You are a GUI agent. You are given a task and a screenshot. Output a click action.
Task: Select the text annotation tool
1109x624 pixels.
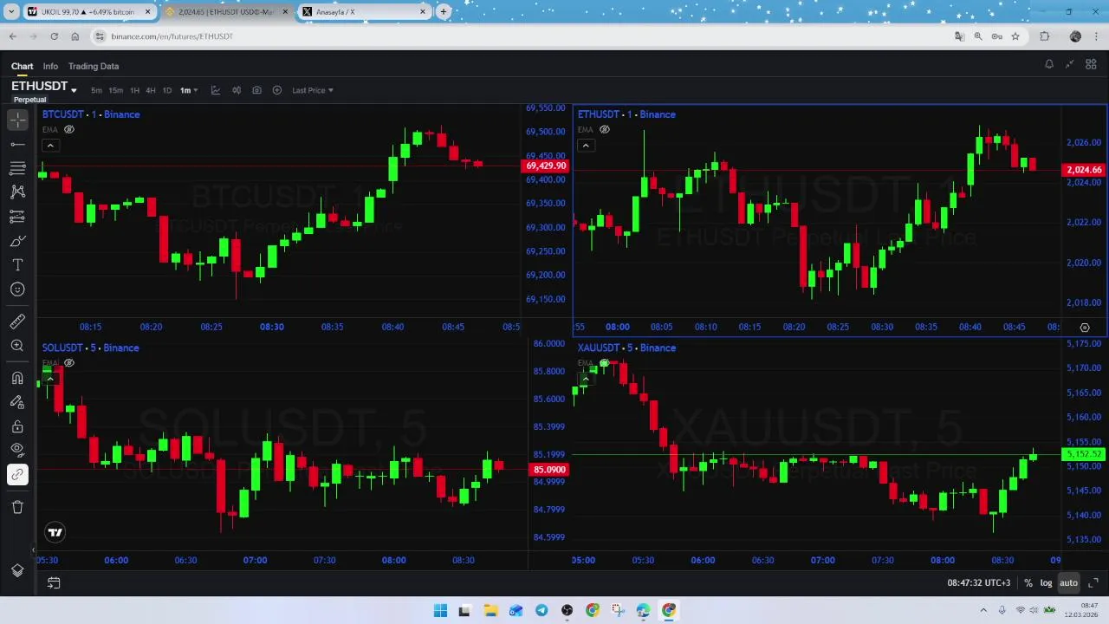(17, 265)
